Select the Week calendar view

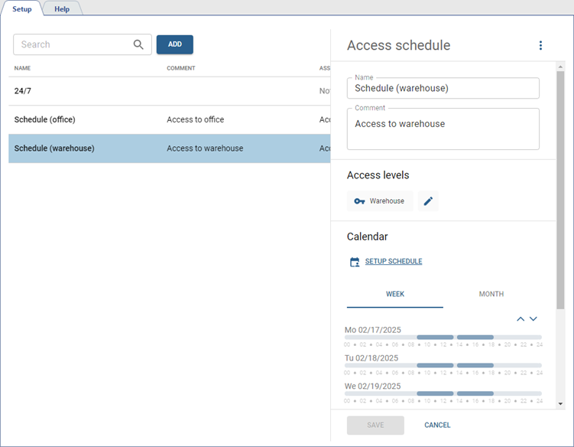pyautogui.click(x=395, y=294)
